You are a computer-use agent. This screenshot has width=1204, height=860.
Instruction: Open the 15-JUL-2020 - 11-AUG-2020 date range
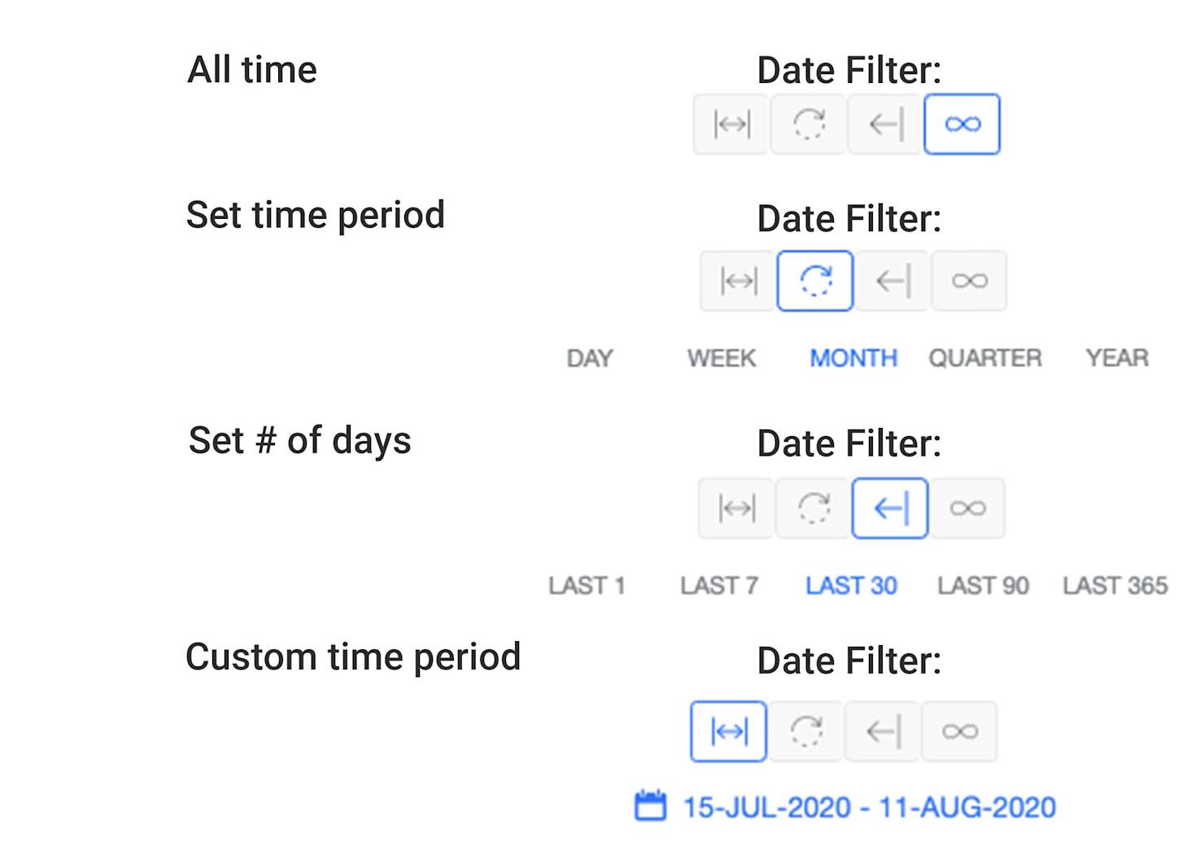click(870, 807)
